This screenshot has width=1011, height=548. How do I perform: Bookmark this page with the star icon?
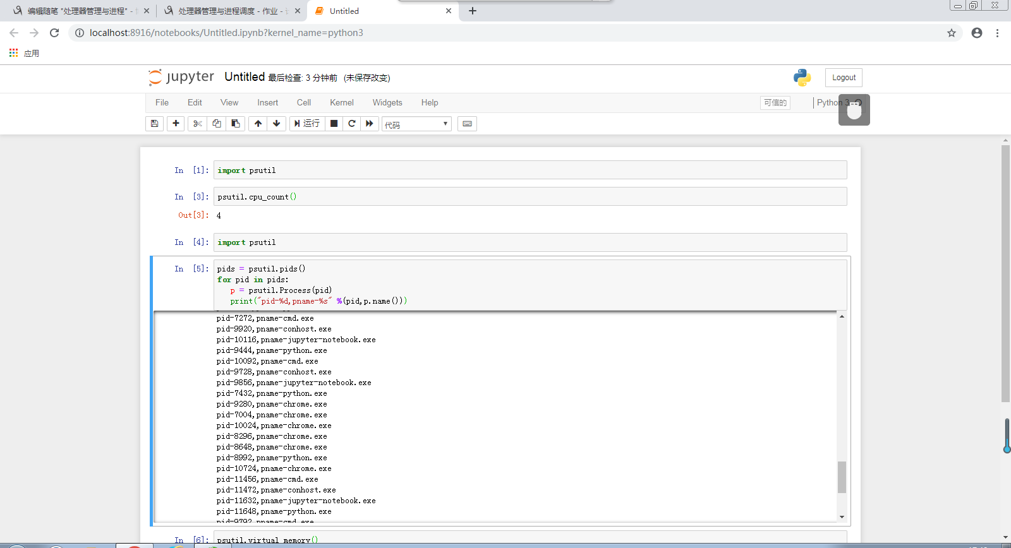click(x=951, y=33)
